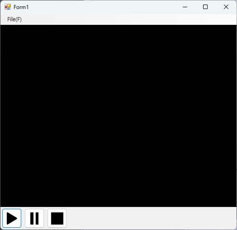
Task: Close the Form1 window
Action: [x=226, y=7]
